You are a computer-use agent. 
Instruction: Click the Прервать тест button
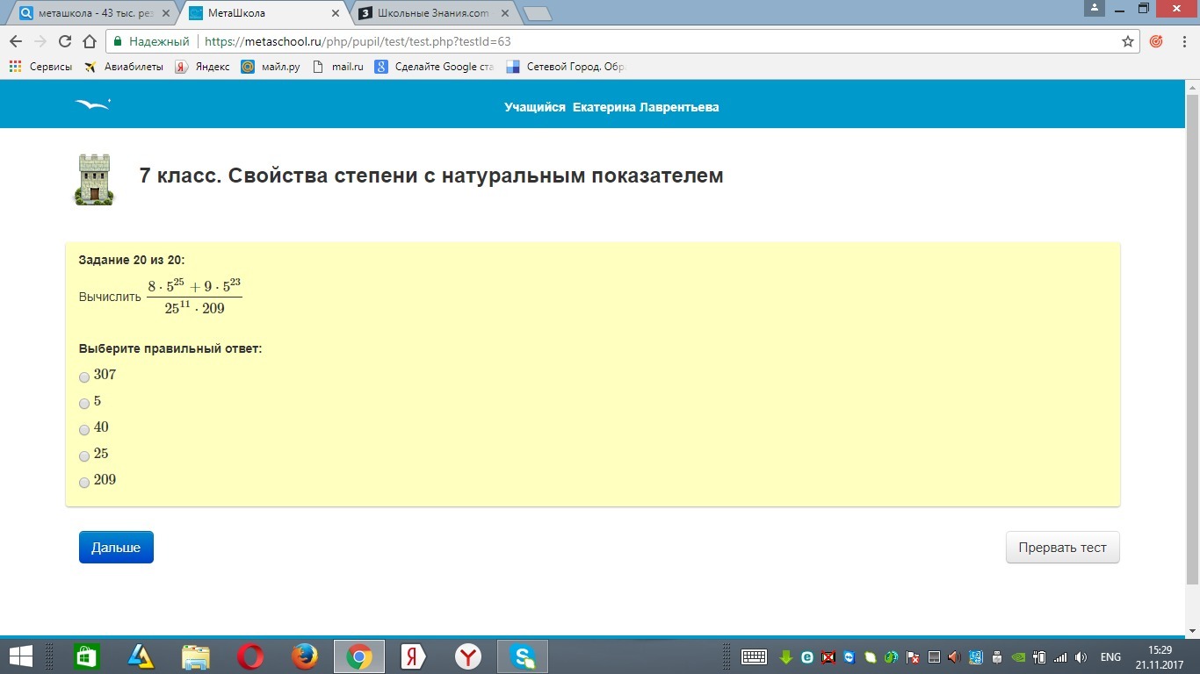click(x=1062, y=548)
